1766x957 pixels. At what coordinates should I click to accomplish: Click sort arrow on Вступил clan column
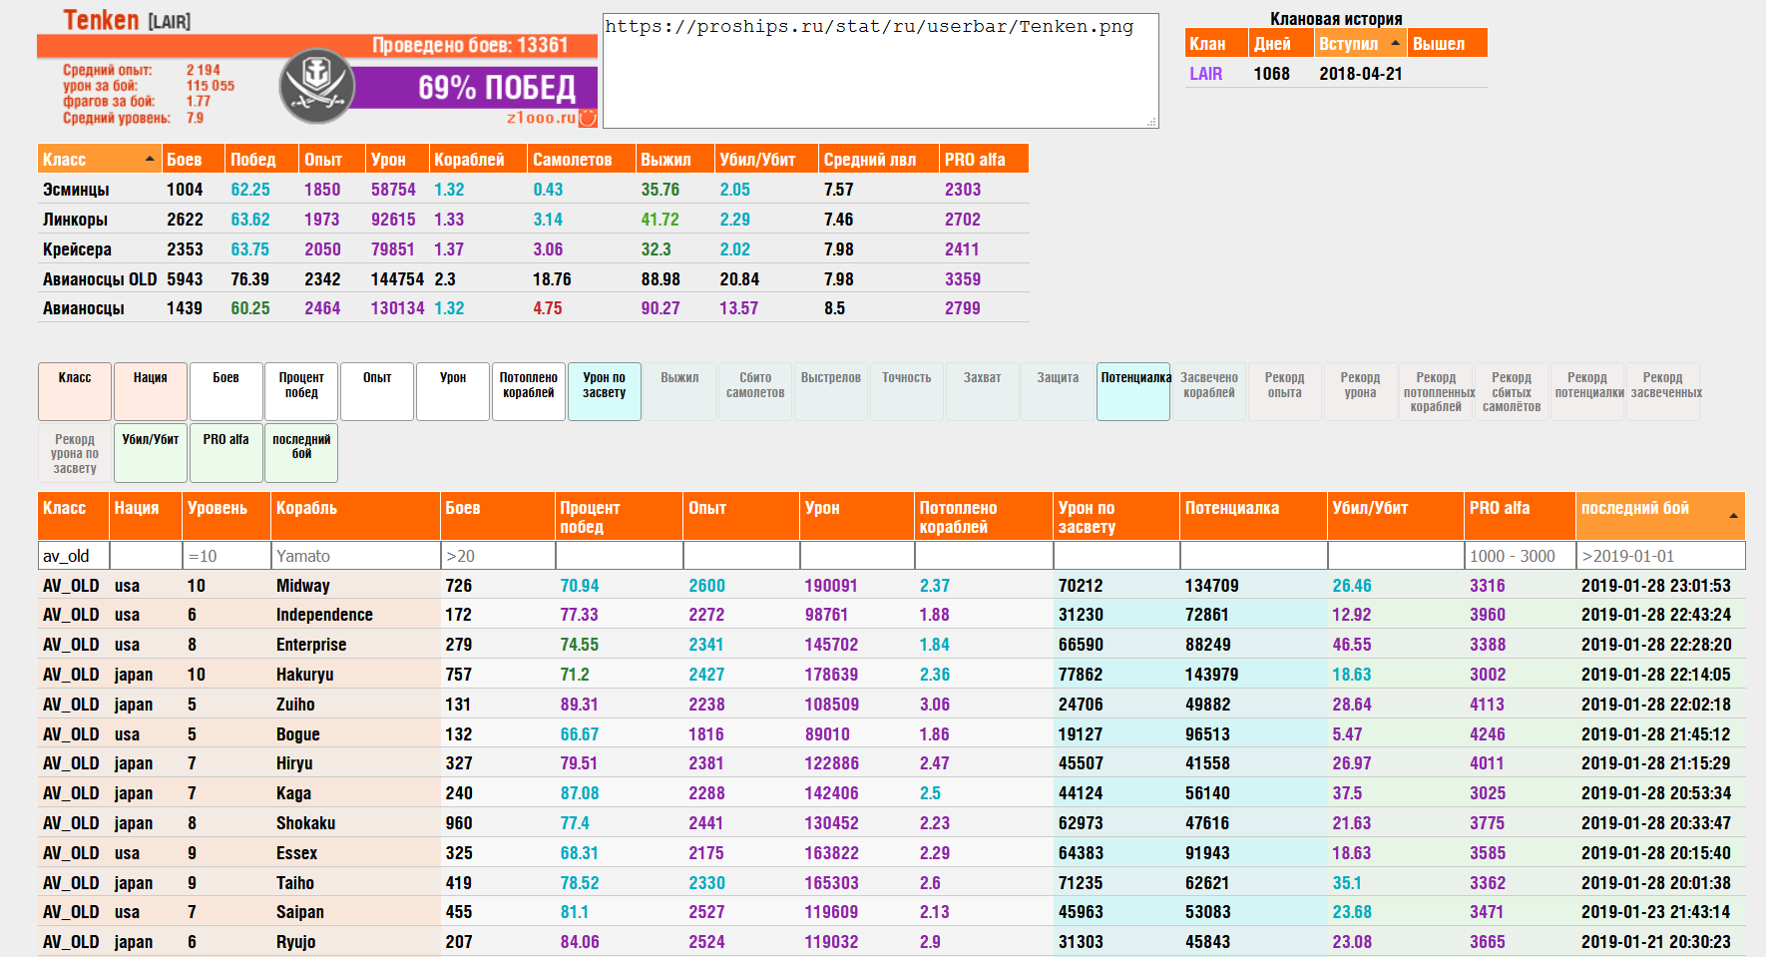pos(1395,43)
